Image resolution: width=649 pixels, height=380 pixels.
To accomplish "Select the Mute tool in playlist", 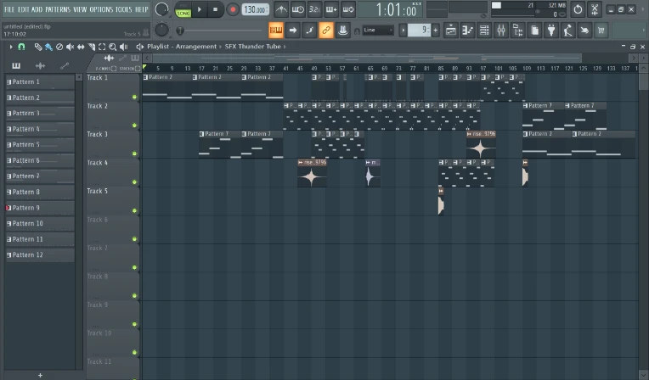I will tap(70, 47).
